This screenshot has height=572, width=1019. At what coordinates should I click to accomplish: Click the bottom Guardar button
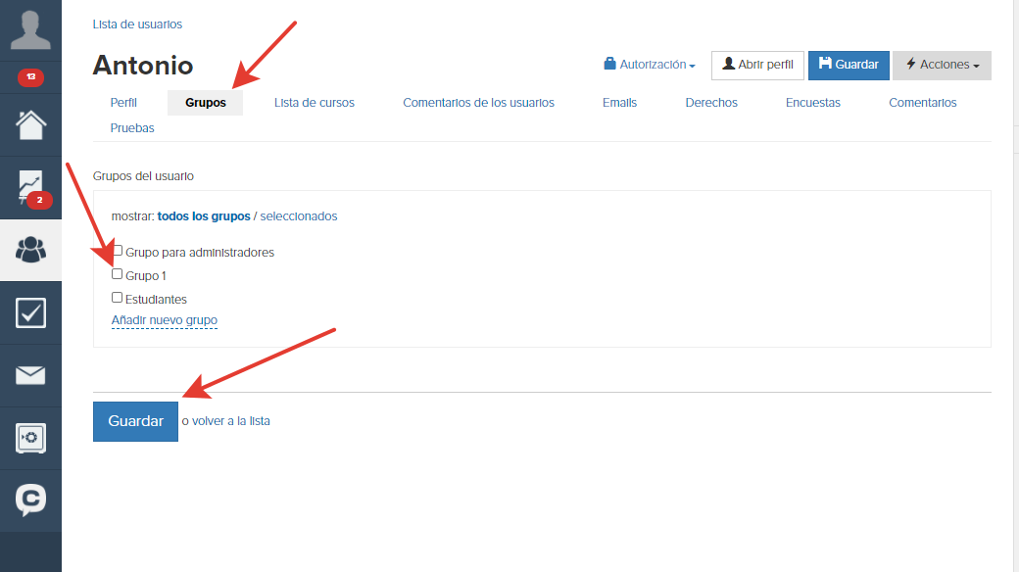click(x=135, y=421)
